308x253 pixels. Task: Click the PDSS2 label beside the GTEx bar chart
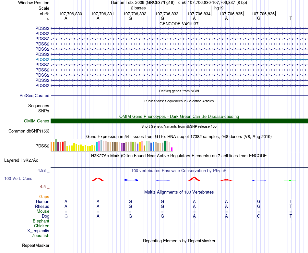click(x=42, y=146)
